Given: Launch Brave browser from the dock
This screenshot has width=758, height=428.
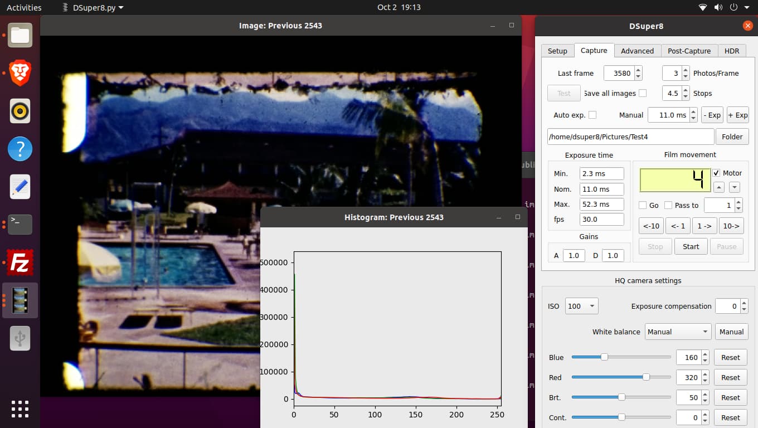Looking at the screenshot, I should (x=20, y=73).
